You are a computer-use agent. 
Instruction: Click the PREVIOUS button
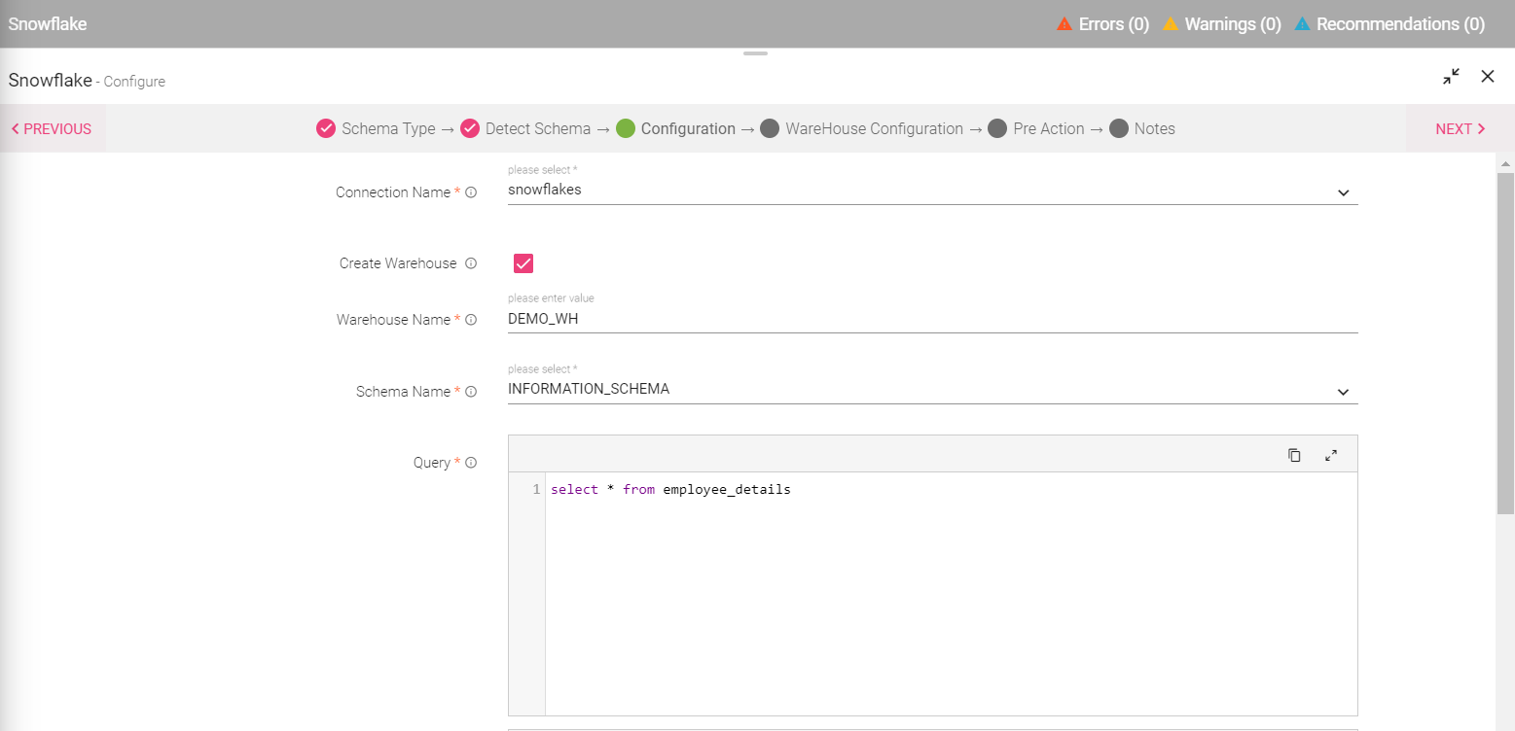point(52,128)
